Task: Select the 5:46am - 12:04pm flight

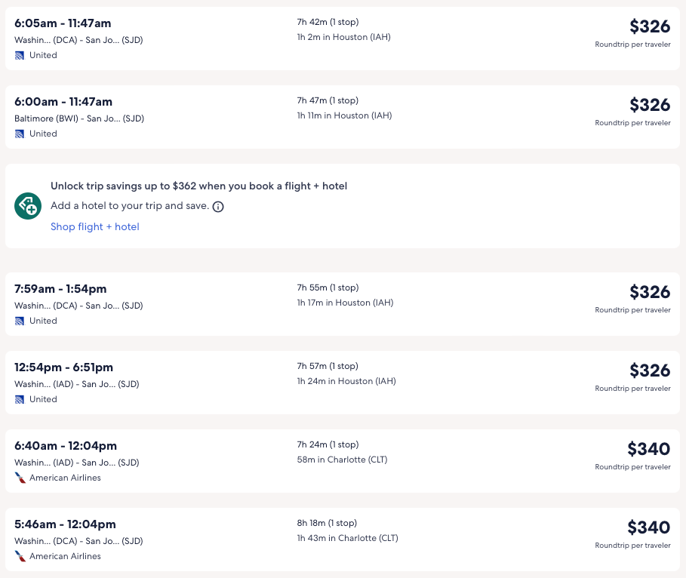Action: 65,524
